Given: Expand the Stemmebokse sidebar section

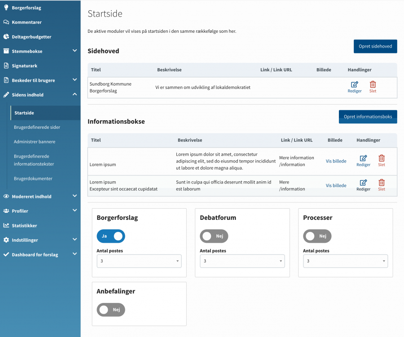Looking at the screenshot, I should (40, 51).
